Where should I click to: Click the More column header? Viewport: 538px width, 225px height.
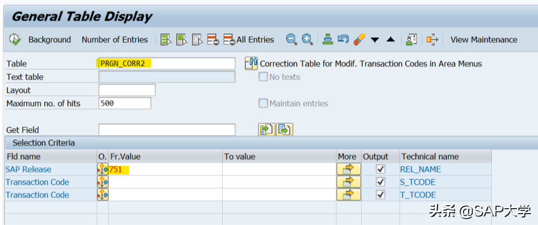349,156
